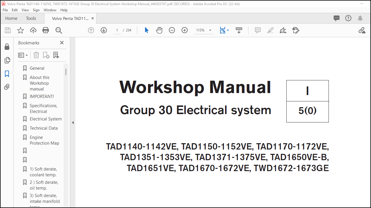Activate the hand pan tool
371x208 pixels.
pos(159,30)
